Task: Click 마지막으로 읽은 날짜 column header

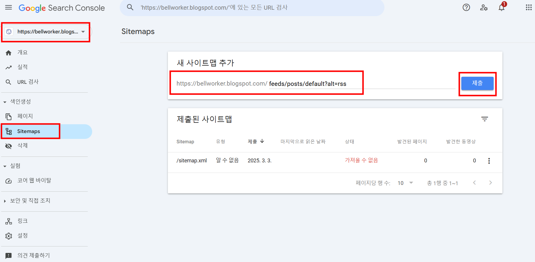Action: coord(303,142)
